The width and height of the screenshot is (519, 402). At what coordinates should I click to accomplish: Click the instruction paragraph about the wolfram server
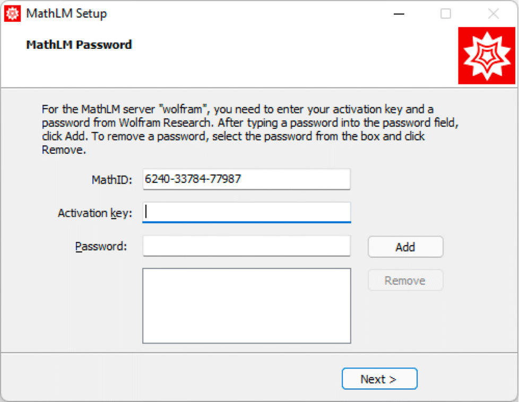point(249,130)
